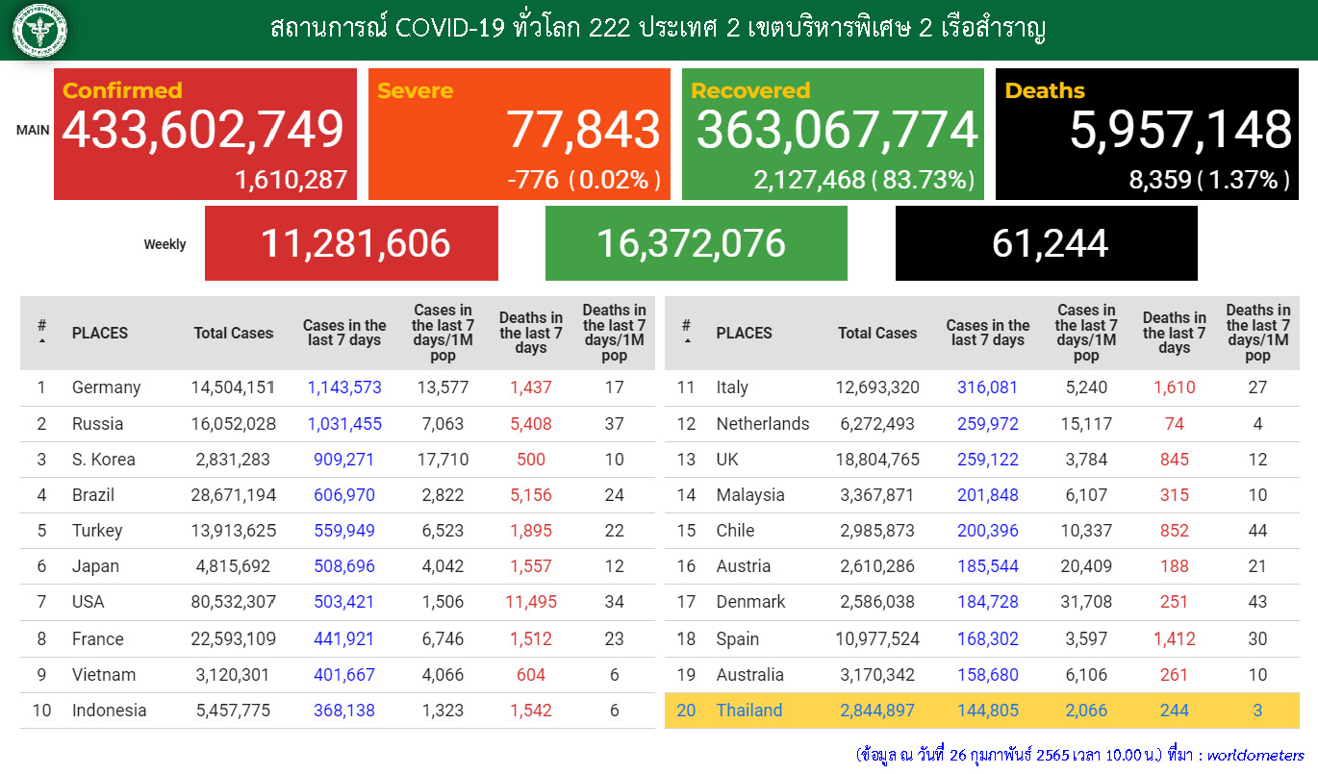Image resolution: width=1318 pixels, height=774 pixels.
Task: Click Australia weekly cases 158,680
Action: [987, 675]
